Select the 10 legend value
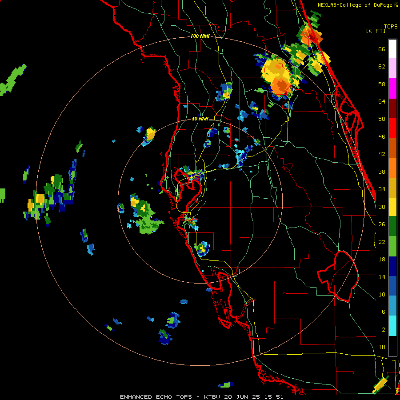Viewport: 400px width, 400px height. 382,294
